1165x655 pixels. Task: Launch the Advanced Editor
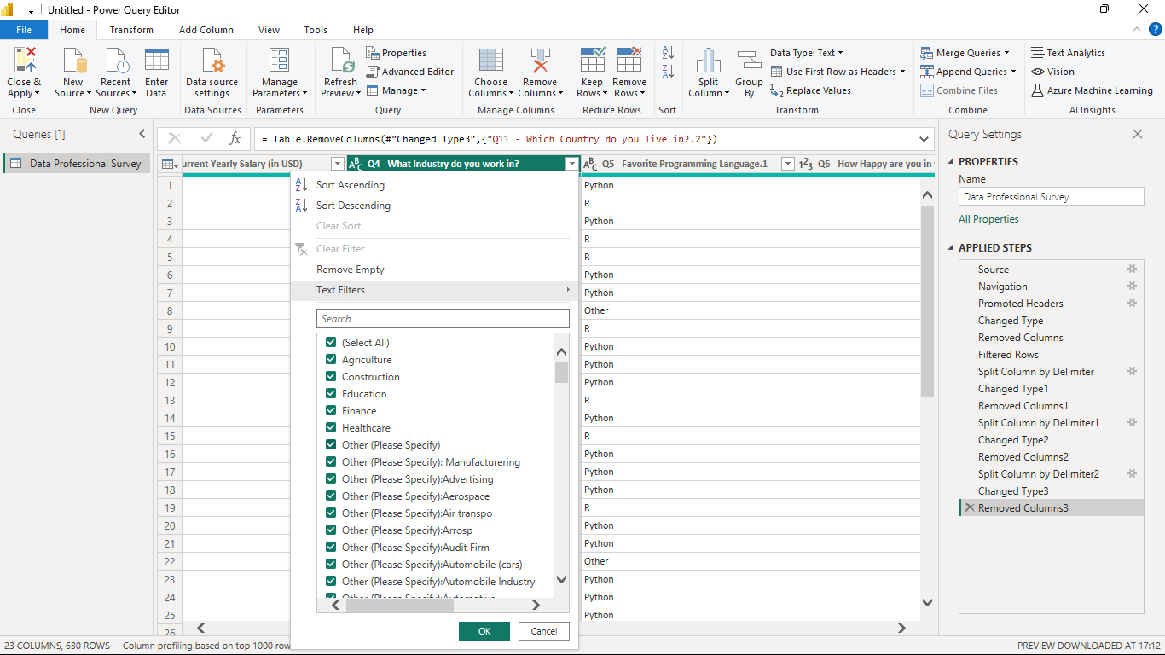[x=411, y=72]
